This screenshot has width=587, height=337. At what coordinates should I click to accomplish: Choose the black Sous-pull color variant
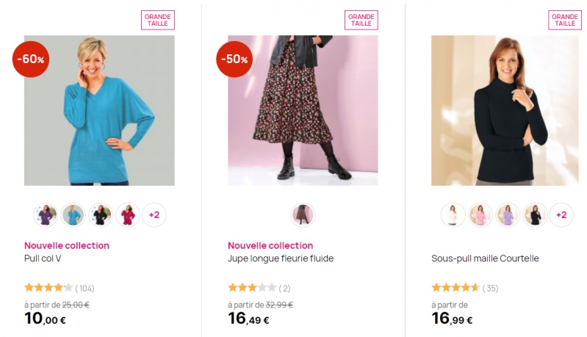(534, 215)
